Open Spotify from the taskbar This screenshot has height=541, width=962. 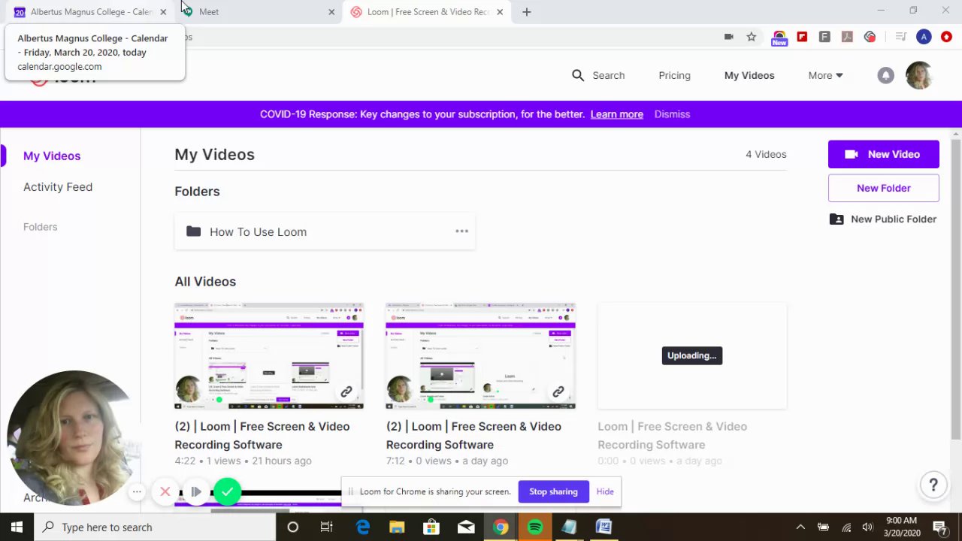click(534, 527)
